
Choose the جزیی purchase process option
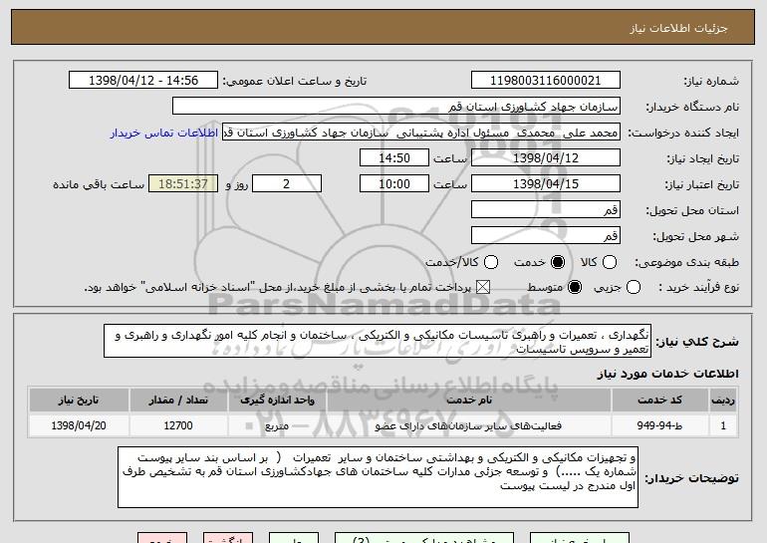(x=634, y=287)
